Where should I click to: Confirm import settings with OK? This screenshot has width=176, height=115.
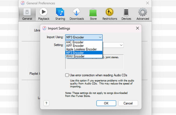[106, 103]
